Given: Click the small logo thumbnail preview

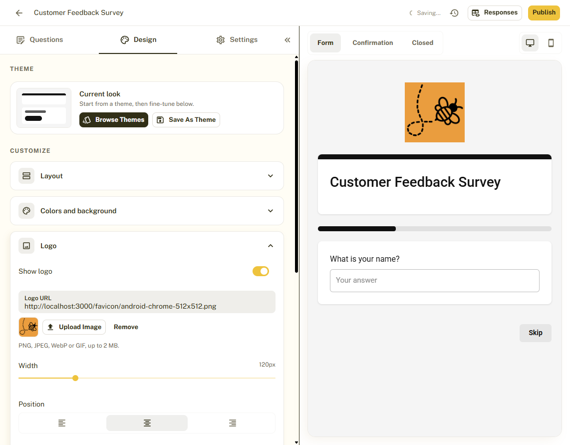Looking at the screenshot, I should pyautogui.click(x=28, y=327).
